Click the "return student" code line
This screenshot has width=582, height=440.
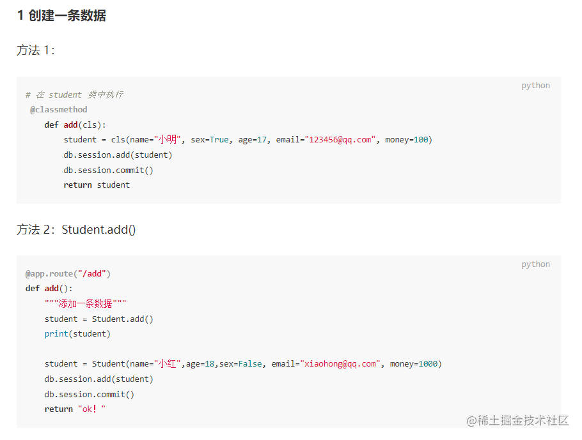click(x=97, y=185)
